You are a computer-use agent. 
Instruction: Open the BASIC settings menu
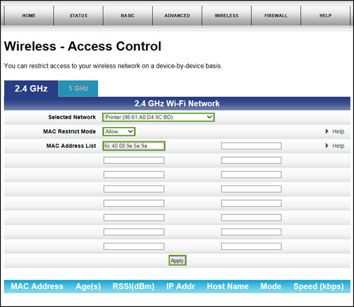point(127,15)
